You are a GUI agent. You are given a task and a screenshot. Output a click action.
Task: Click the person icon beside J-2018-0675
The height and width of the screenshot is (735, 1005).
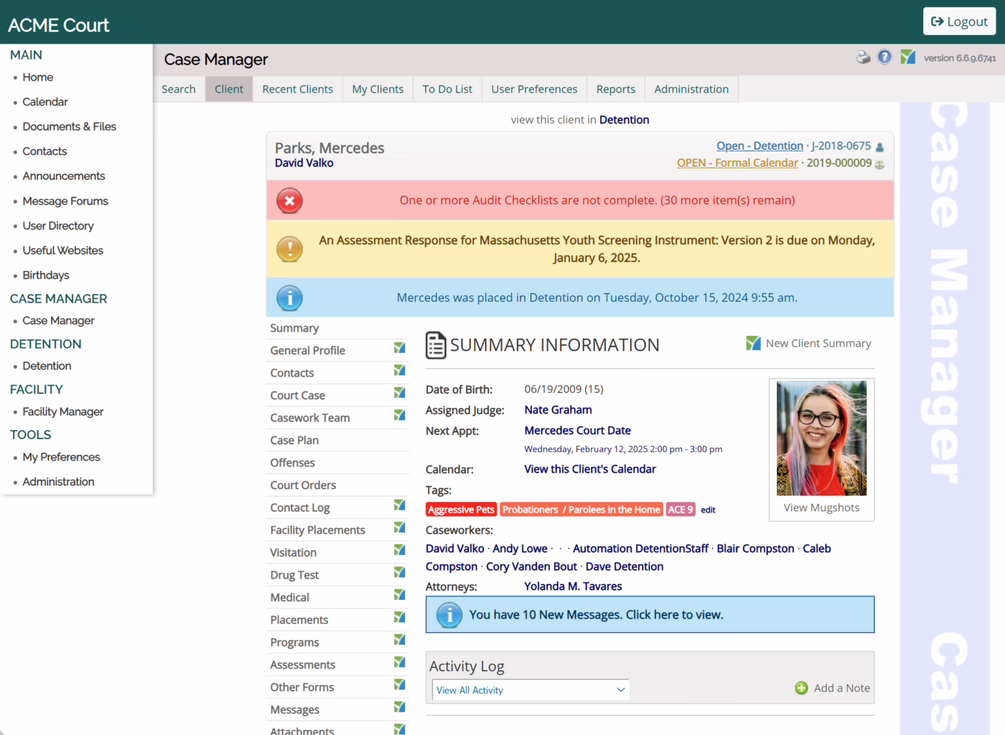(879, 147)
